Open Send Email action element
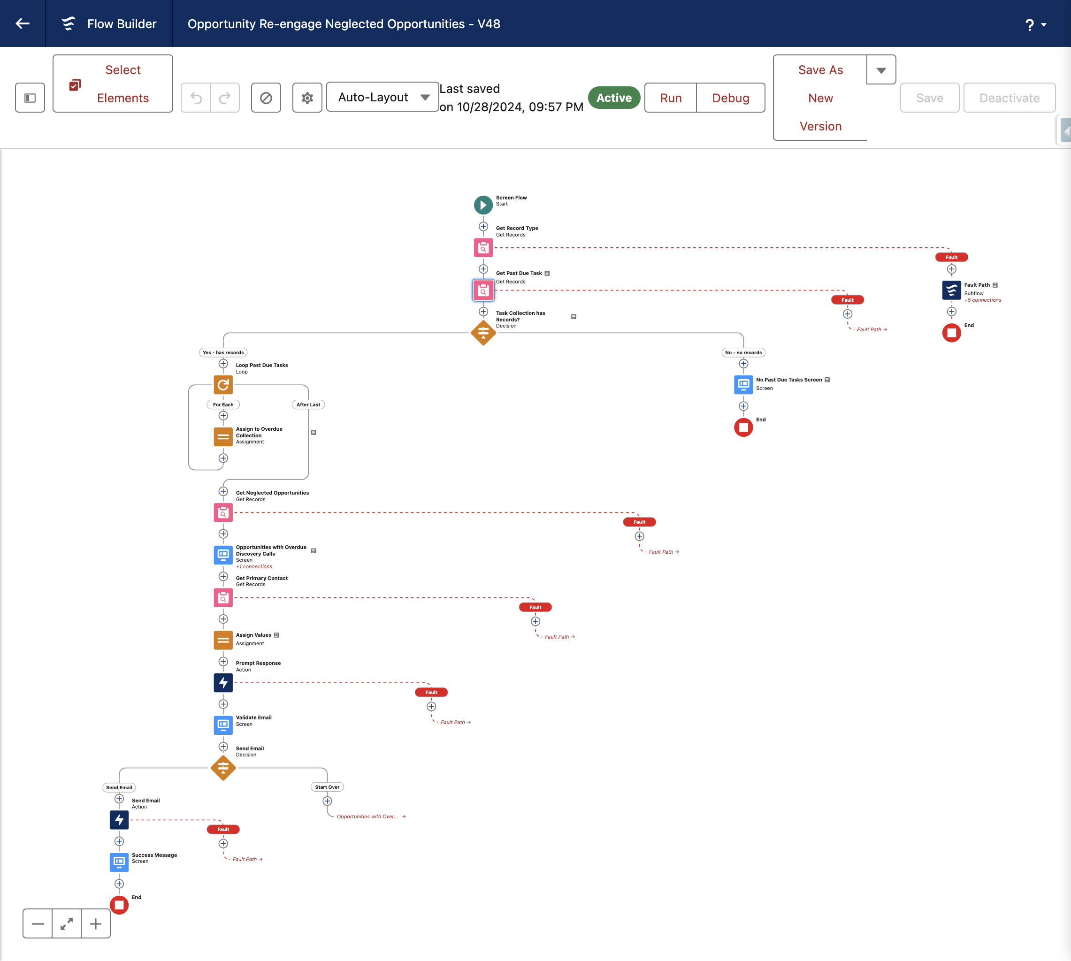 119,820
